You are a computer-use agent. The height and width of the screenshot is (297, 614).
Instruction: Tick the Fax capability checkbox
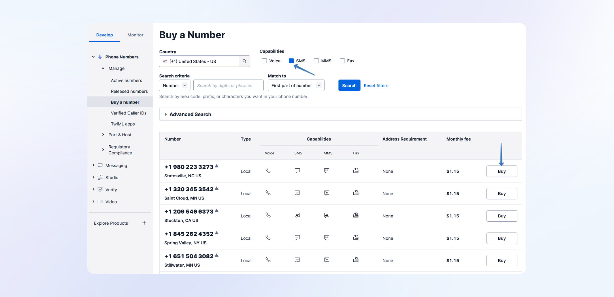coord(342,61)
